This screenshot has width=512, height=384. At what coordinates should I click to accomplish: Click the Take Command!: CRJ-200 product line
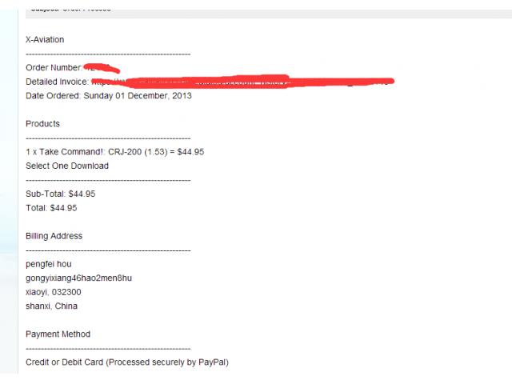(115, 152)
